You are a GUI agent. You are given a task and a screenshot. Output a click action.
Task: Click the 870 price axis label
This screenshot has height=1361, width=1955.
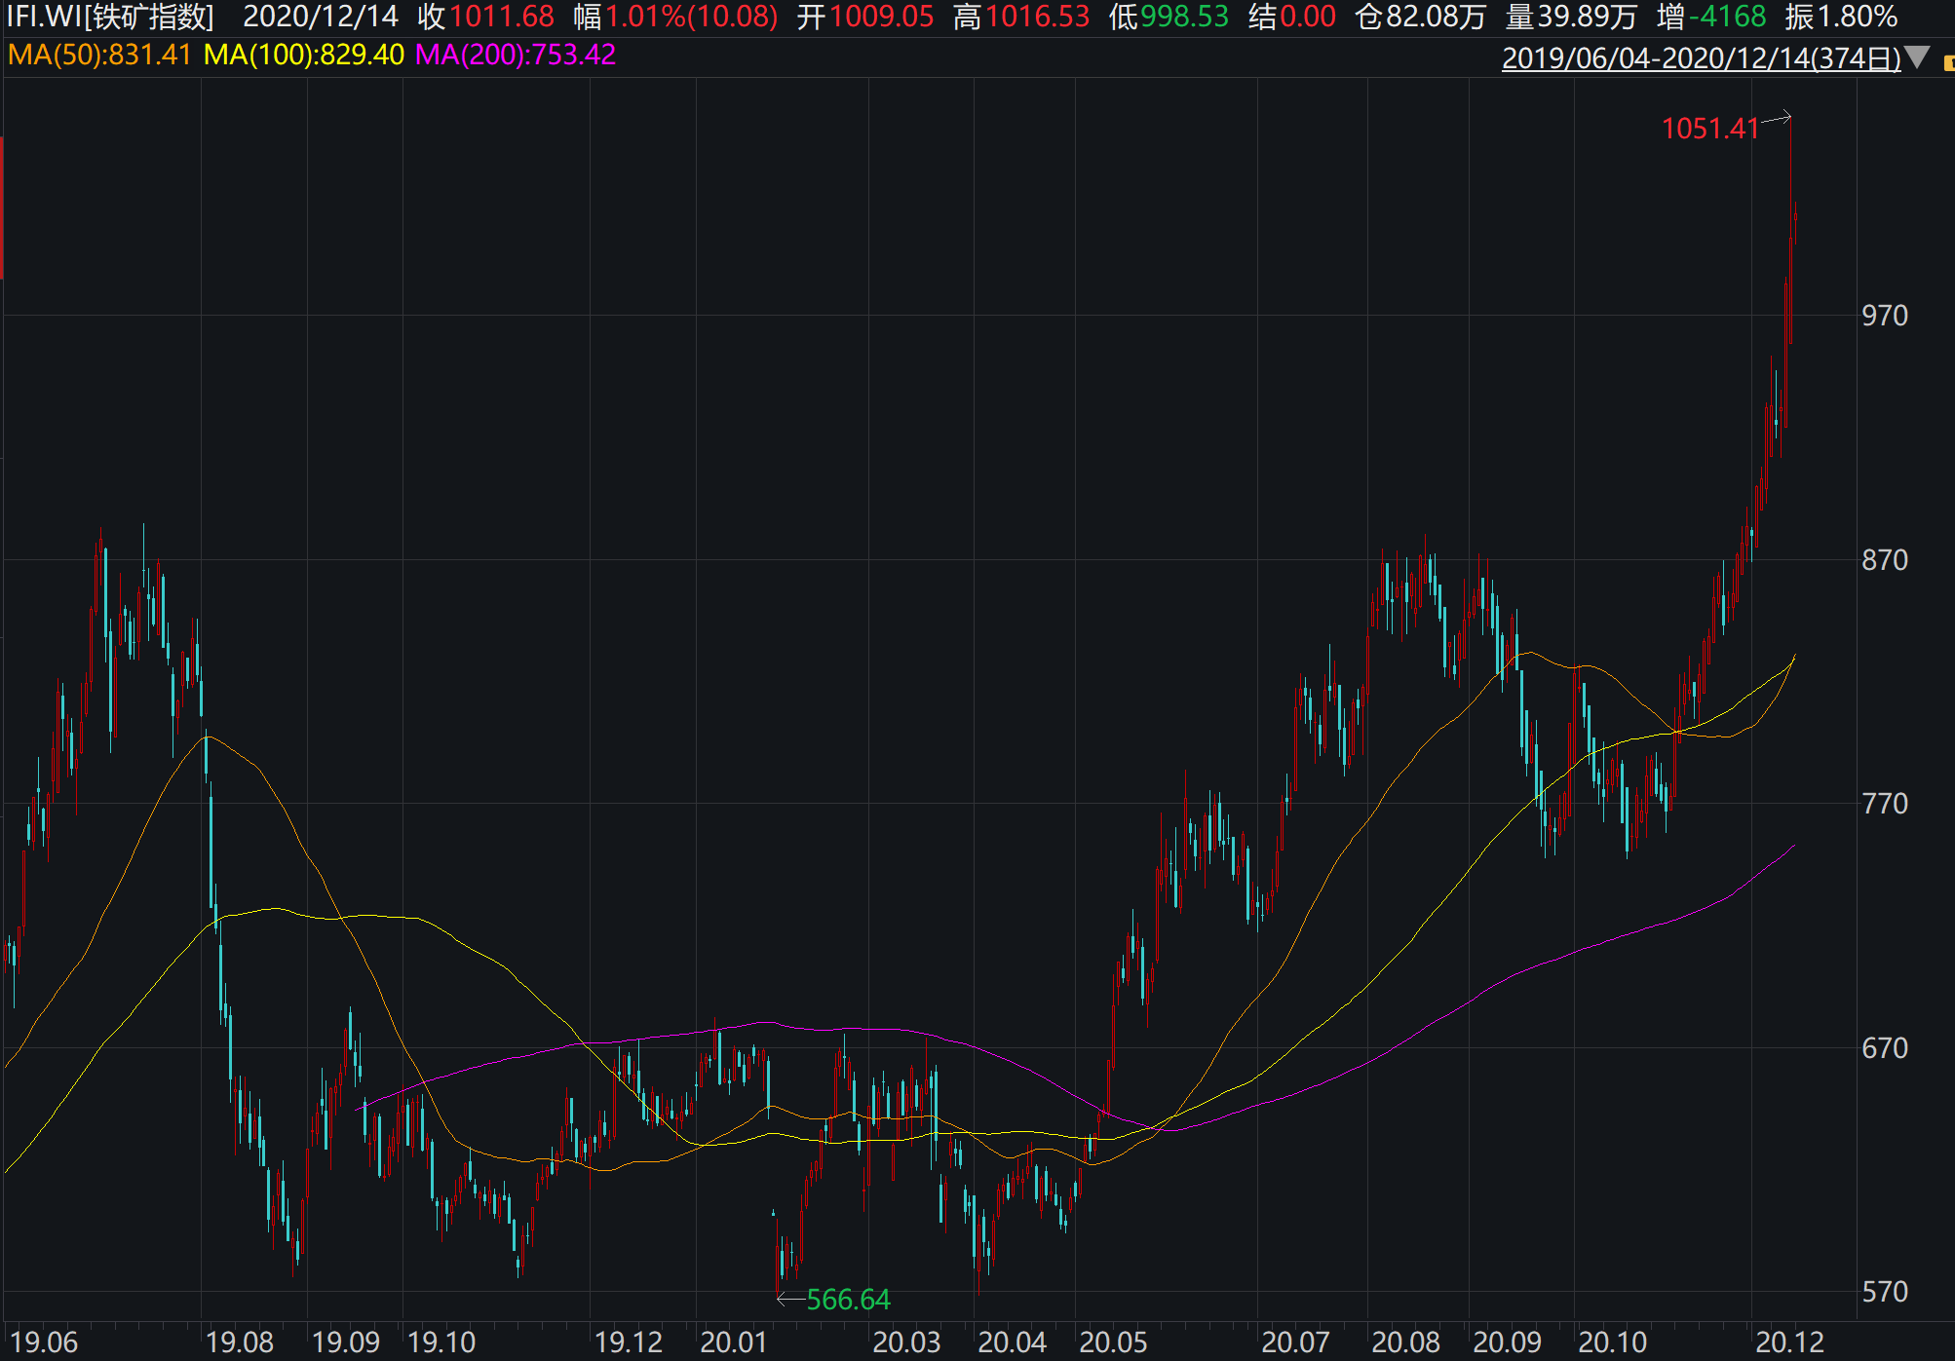(1884, 560)
